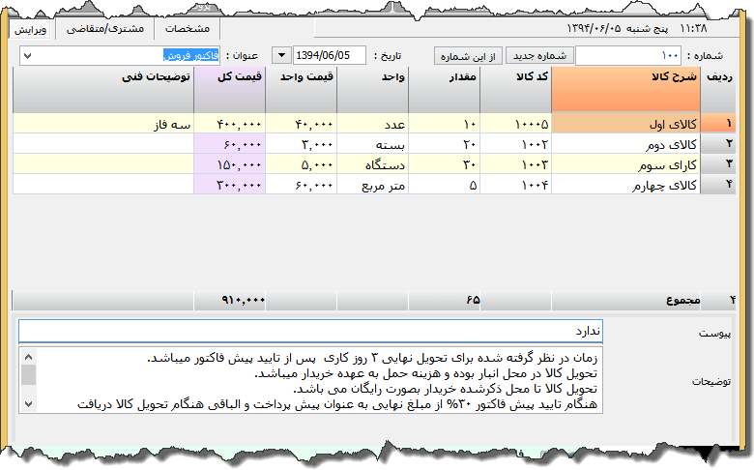This screenshot has width=754, height=470.
Task: Select the کالای دوم cell
Action: (625, 144)
